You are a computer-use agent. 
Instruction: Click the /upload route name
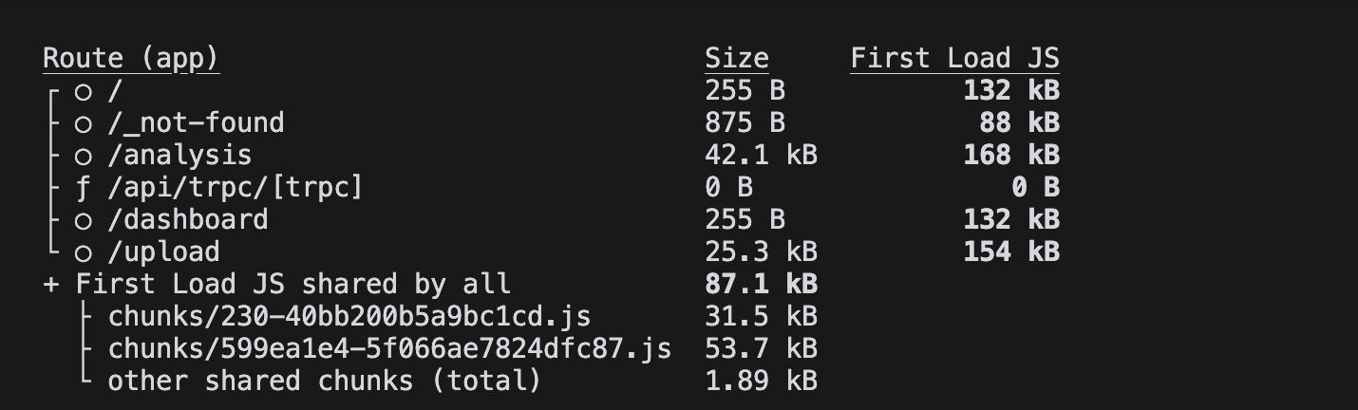[163, 252]
